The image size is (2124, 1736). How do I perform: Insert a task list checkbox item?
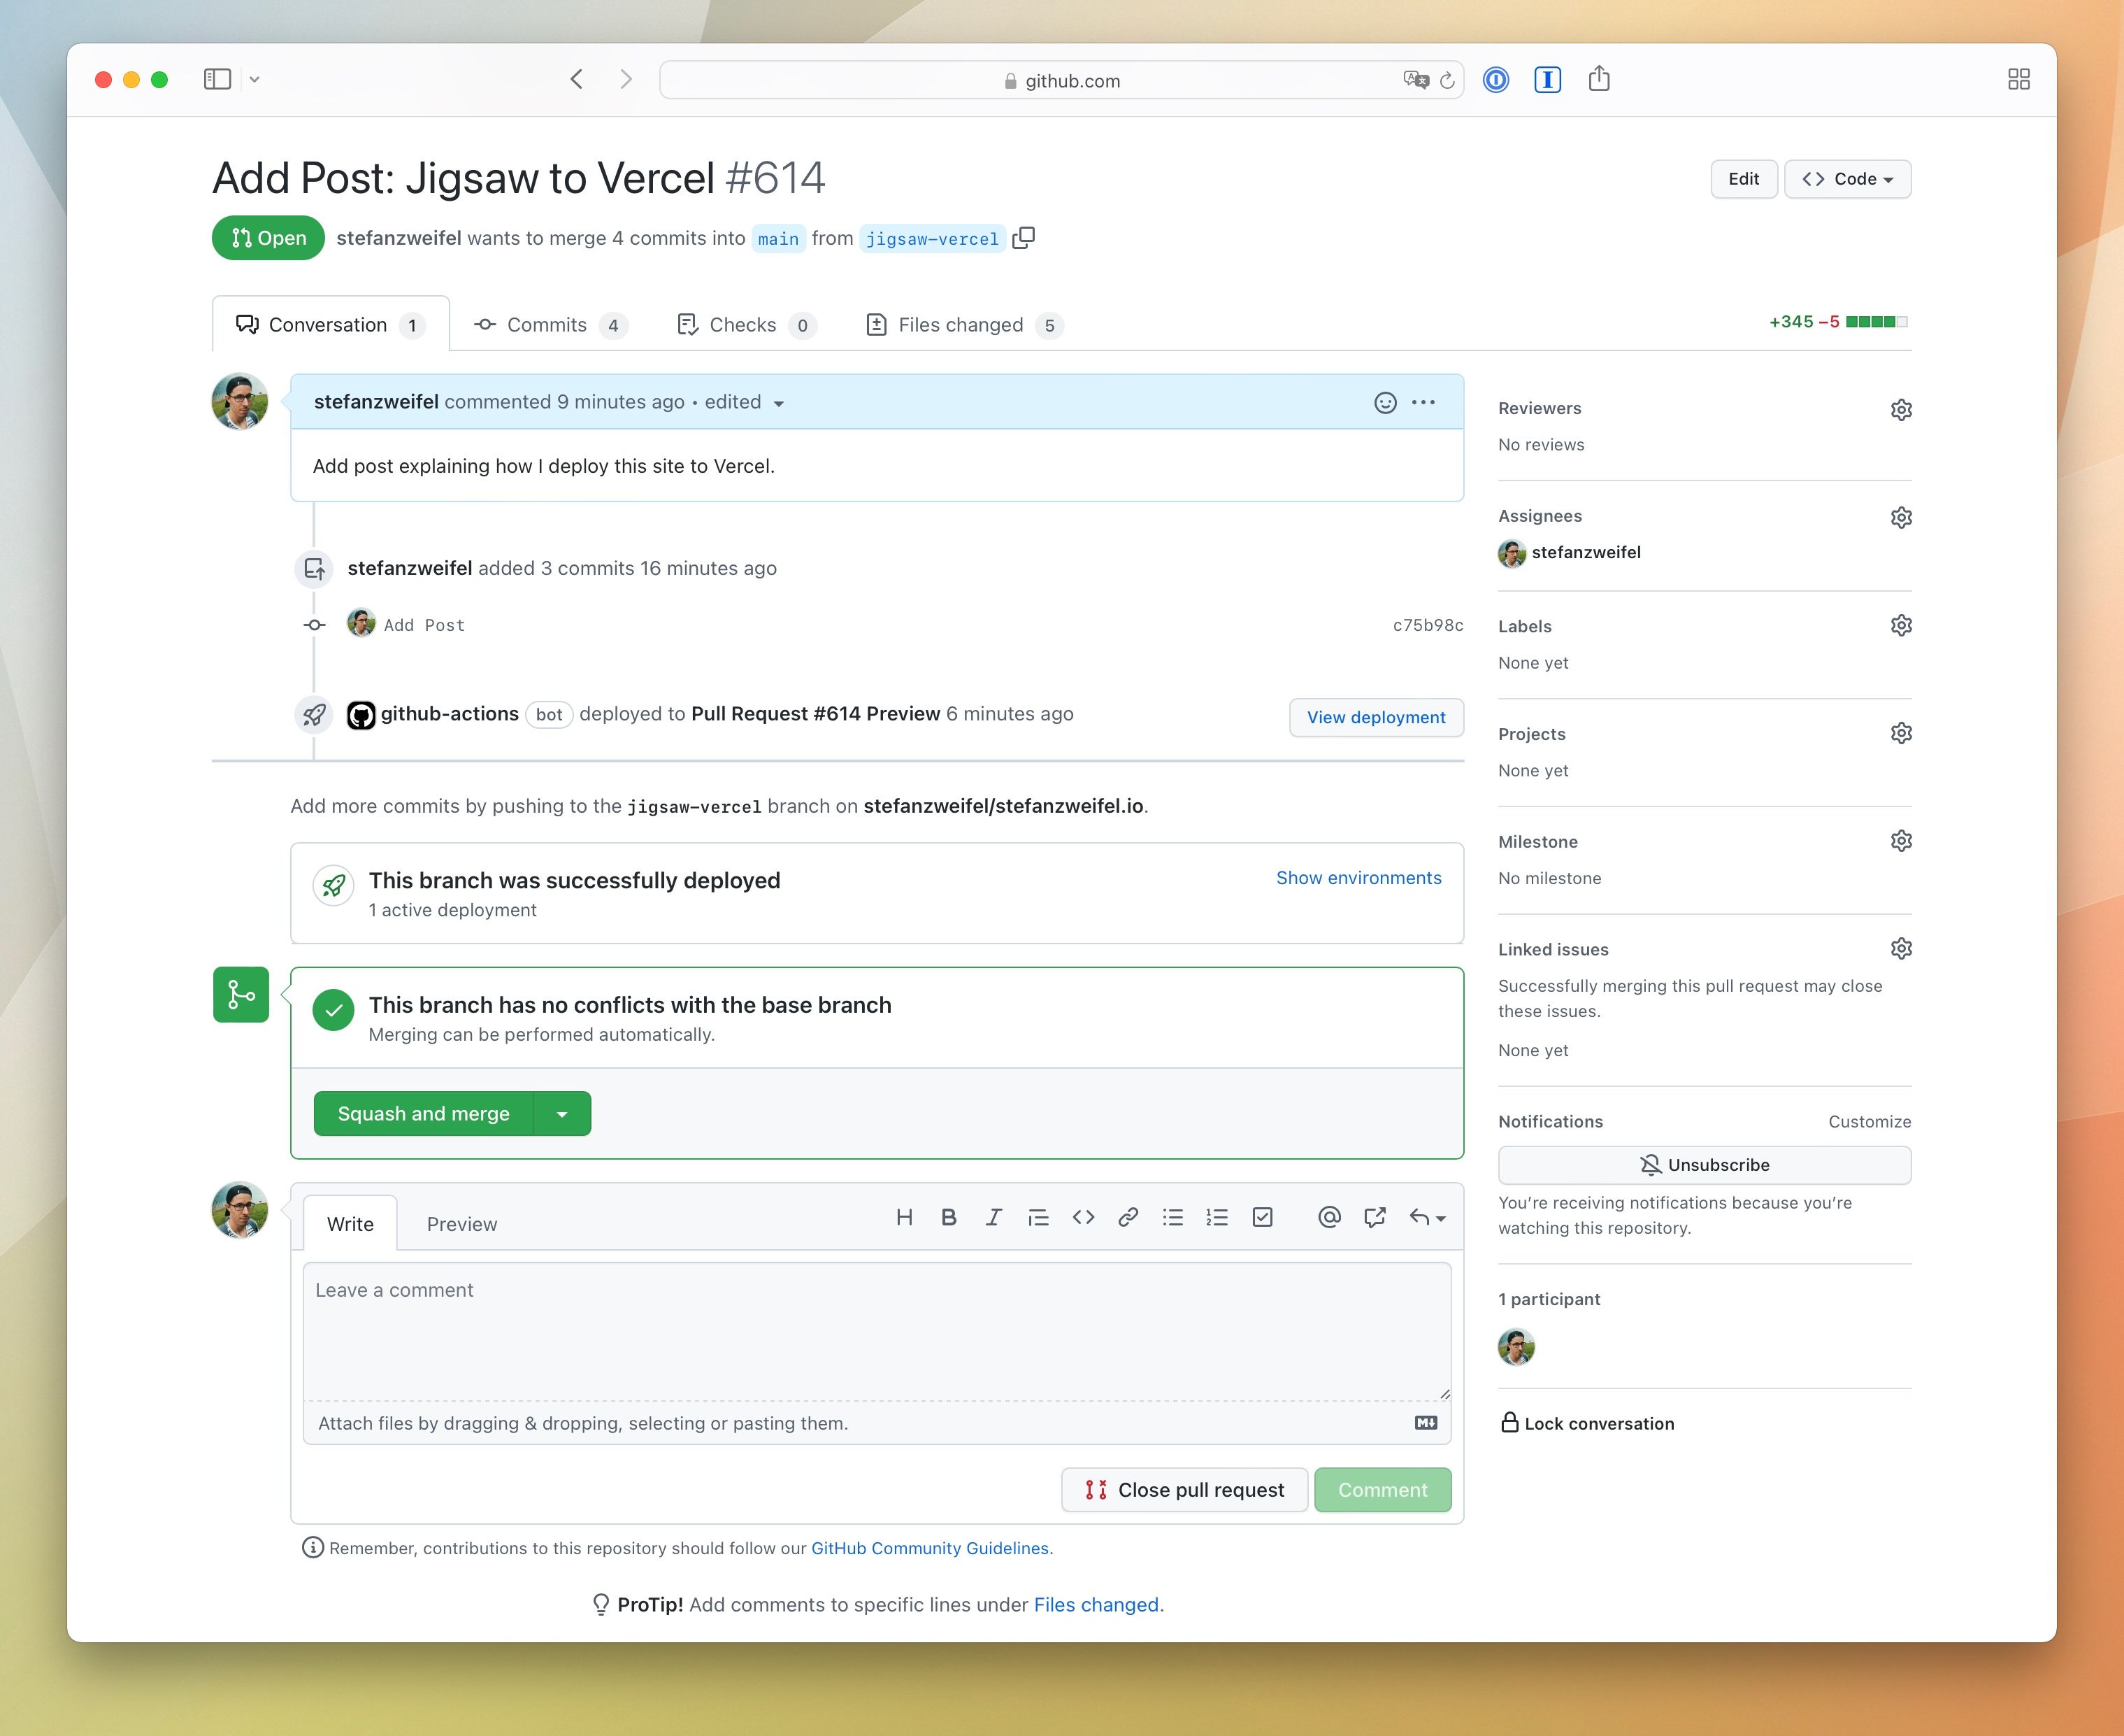pyautogui.click(x=1261, y=1217)
